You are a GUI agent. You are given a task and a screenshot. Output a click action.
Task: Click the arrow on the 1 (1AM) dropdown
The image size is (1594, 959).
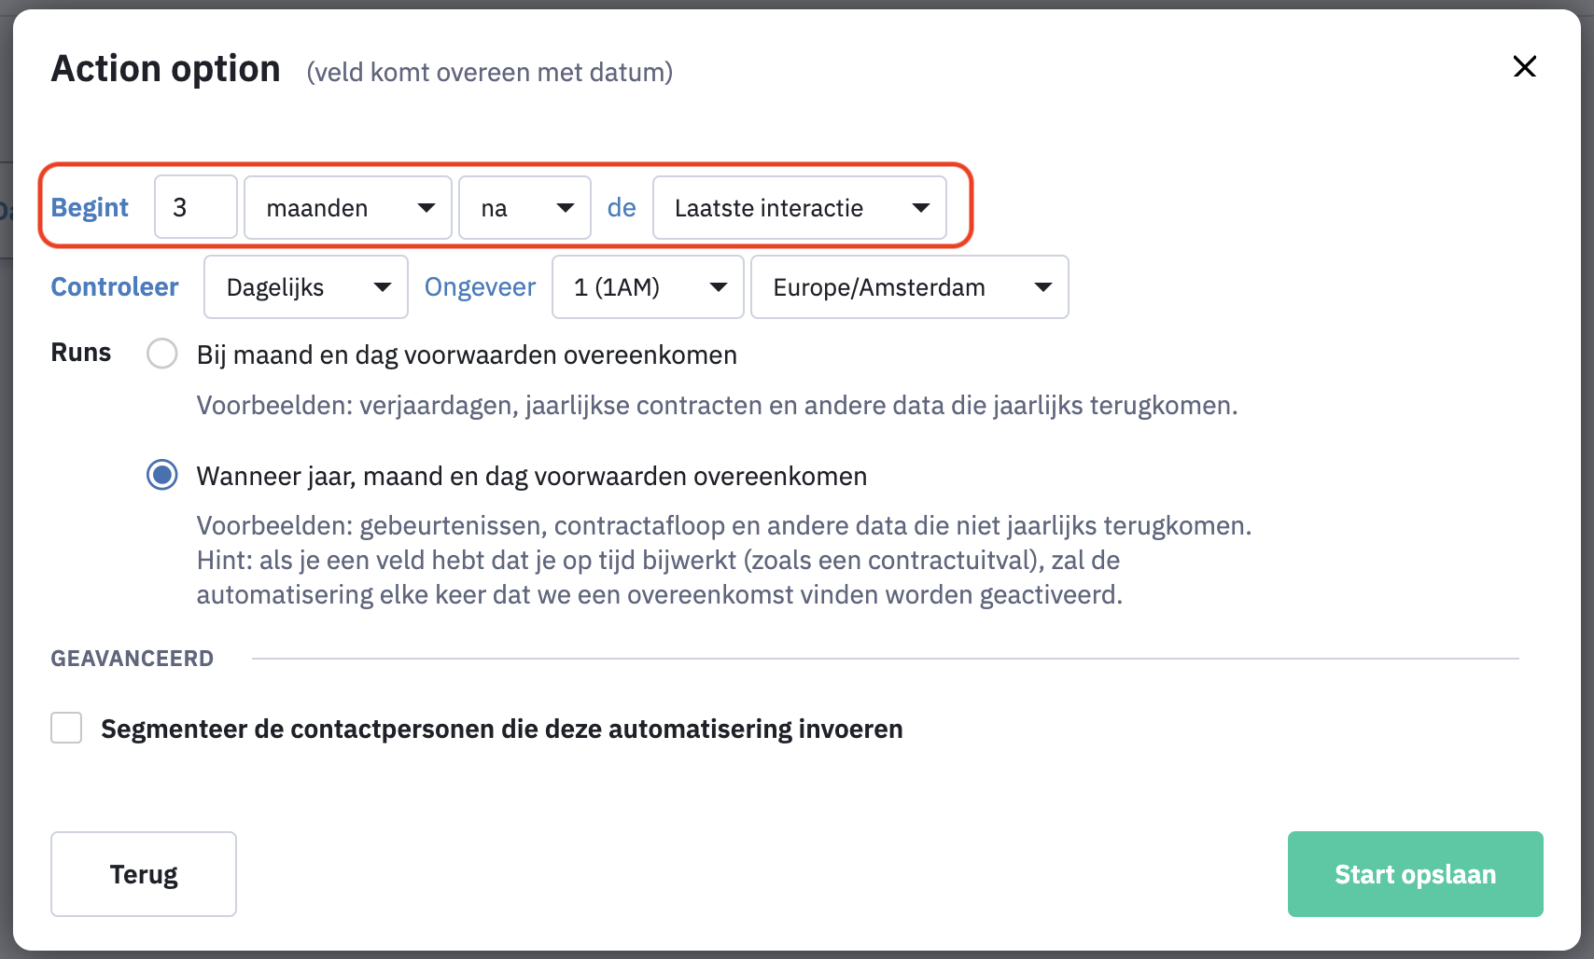719,286
